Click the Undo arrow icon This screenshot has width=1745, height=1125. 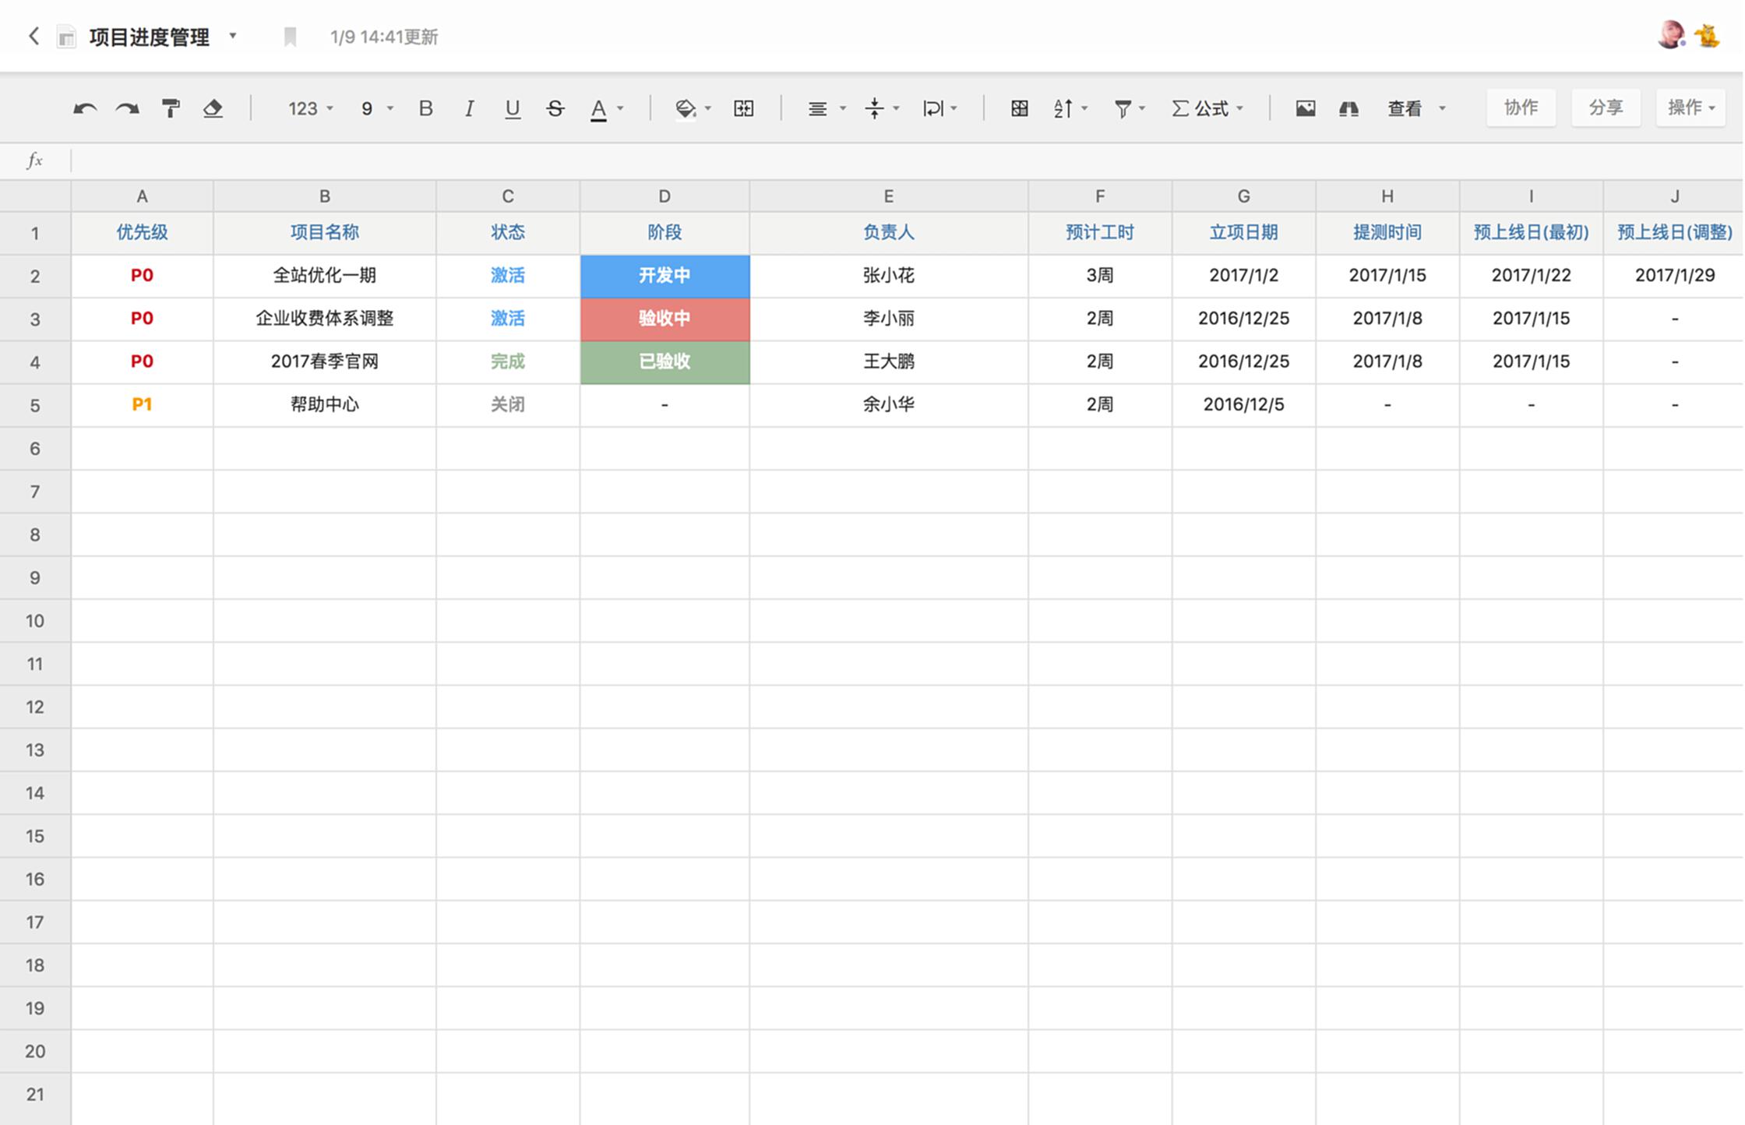(x=85, y=108)
